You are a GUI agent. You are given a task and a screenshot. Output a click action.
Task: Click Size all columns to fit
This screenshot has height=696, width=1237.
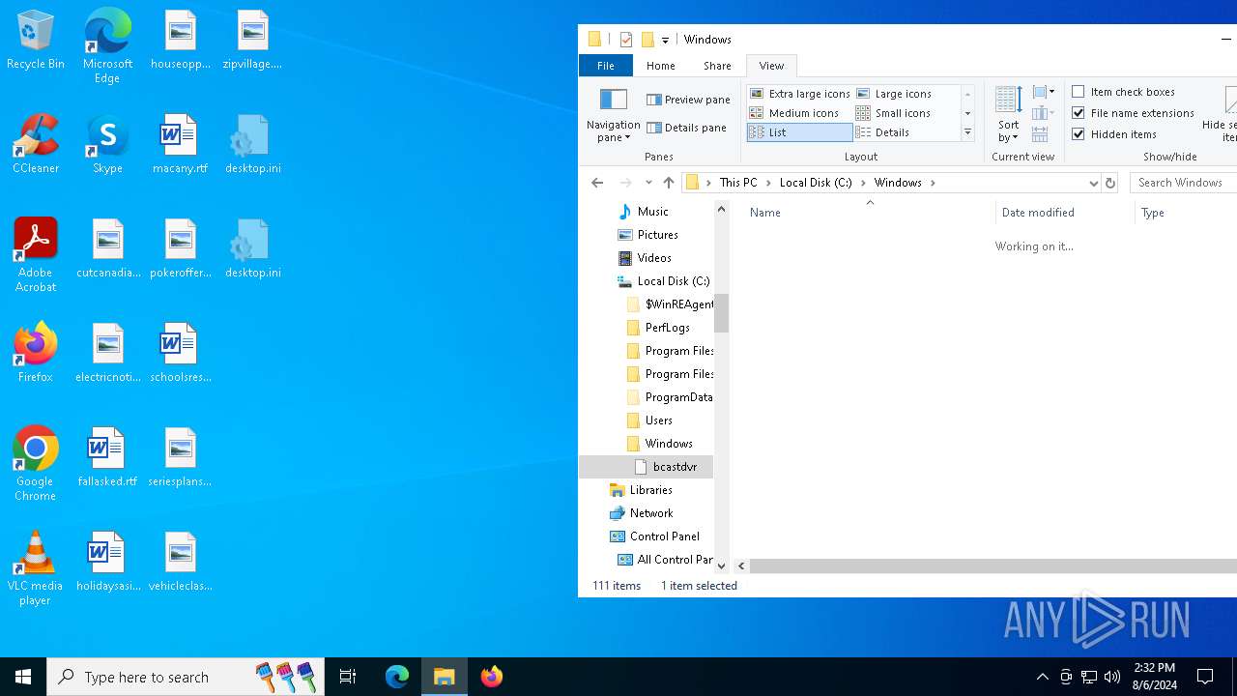1040,135
